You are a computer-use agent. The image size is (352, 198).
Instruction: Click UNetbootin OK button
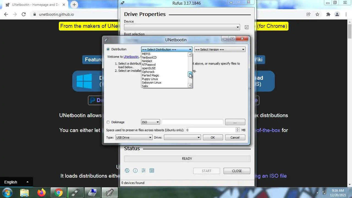coord(213,137)
